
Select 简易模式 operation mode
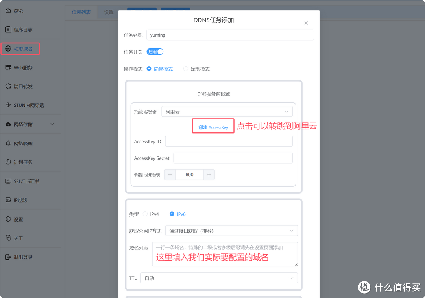160,69
